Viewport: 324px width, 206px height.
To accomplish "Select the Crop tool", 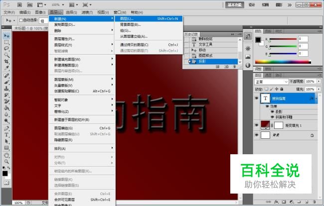I will 6,61.
